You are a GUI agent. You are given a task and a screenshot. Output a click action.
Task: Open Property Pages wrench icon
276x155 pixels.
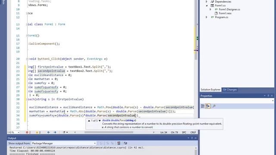point(214,106)
